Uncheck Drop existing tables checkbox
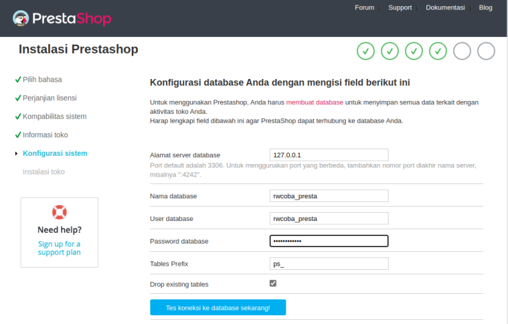This screenshot has width=508, height=324. click(273, 283)
